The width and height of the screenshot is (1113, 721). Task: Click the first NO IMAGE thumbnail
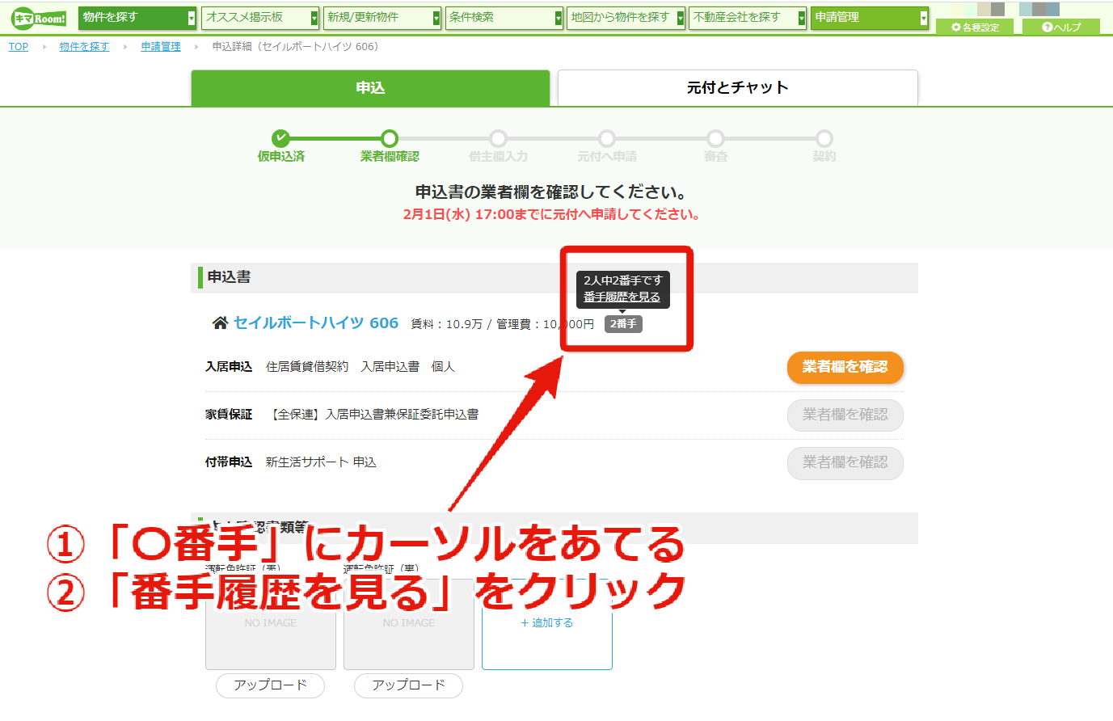271,623
